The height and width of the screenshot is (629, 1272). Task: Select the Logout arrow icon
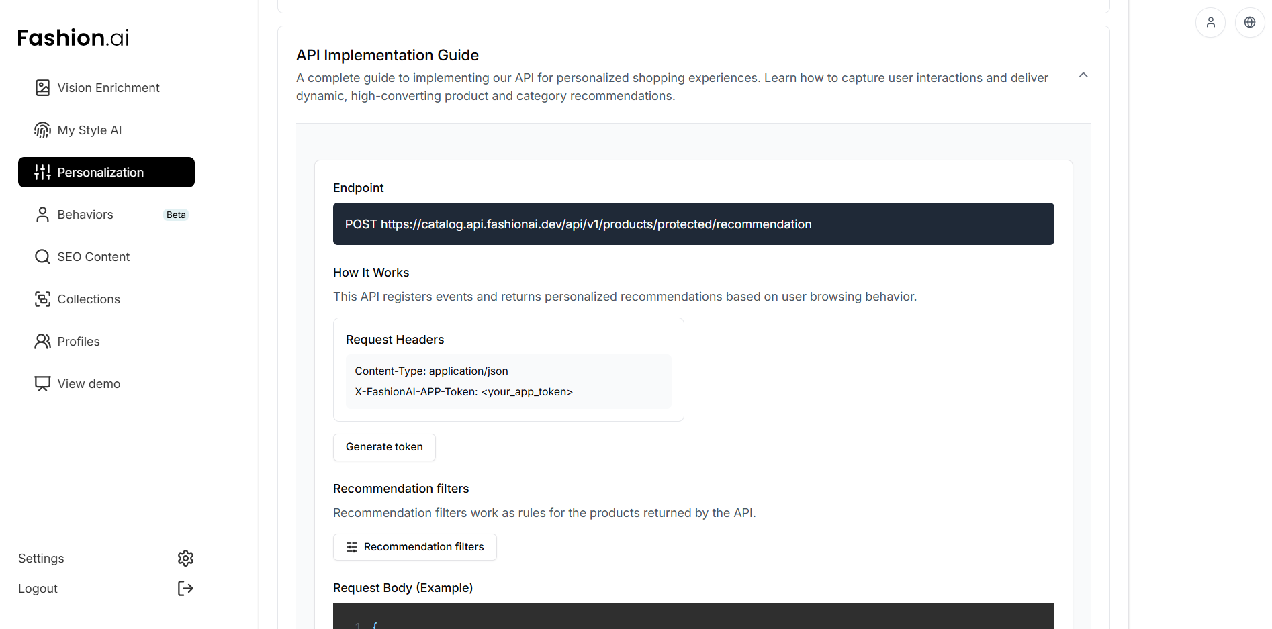pyautogui.click(x=185, y=588)
